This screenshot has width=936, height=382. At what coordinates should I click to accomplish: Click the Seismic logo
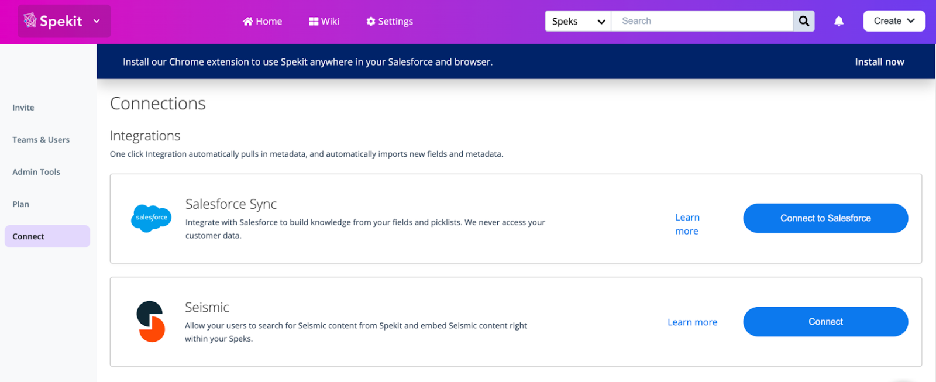(x=151, y=322)
